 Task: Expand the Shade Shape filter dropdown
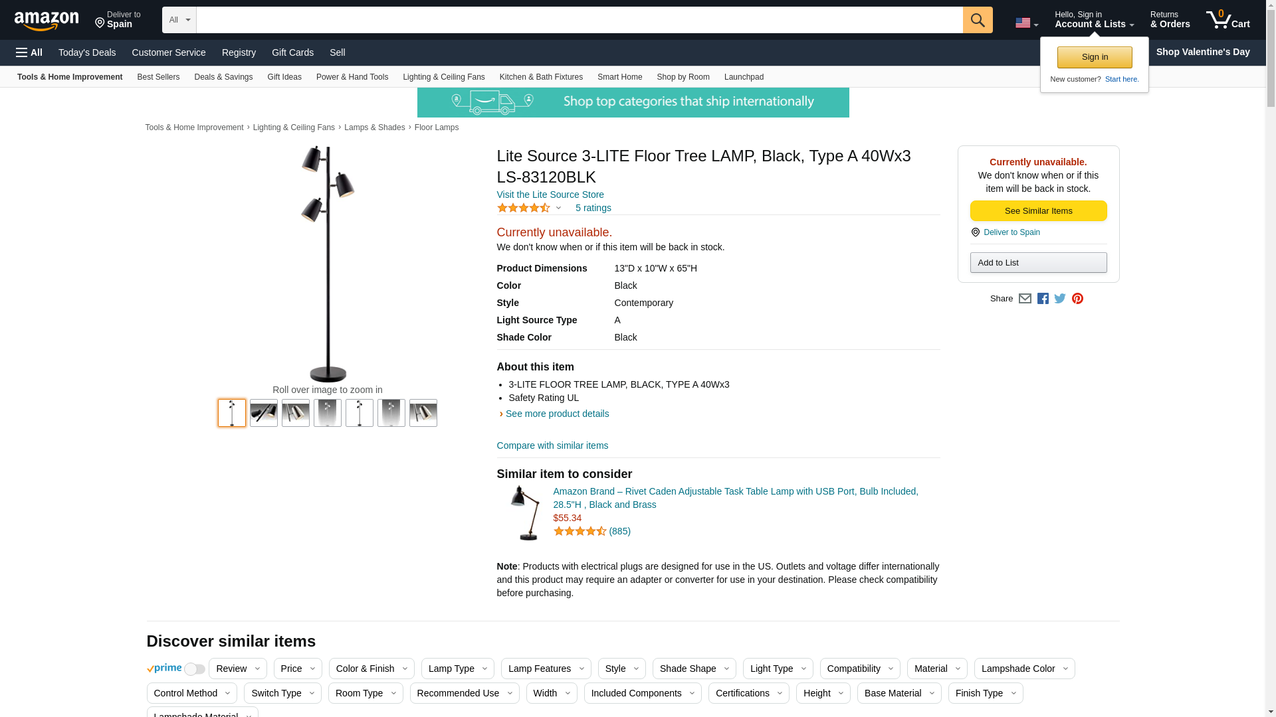tap(694, 669)
